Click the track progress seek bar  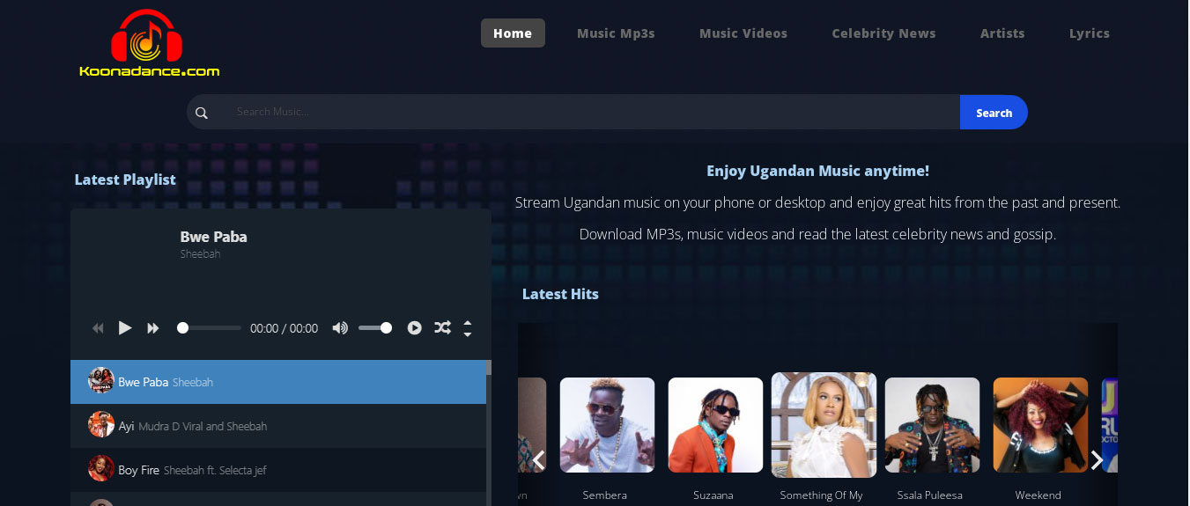211,328
